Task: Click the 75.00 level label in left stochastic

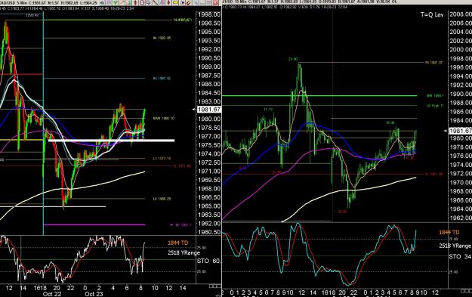Action: (202, 248)
